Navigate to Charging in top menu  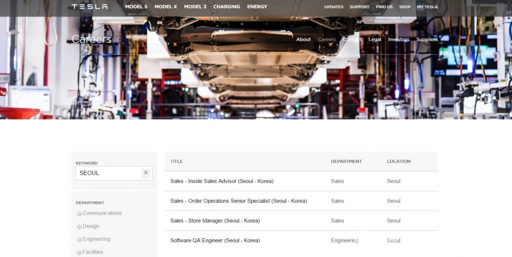pyautogui.click(x=227, y=7)
